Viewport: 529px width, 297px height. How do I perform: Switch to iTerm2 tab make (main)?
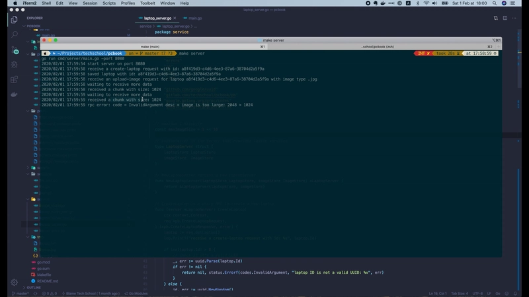tap(150, 47)
